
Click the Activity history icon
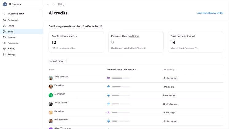(4, 49)
